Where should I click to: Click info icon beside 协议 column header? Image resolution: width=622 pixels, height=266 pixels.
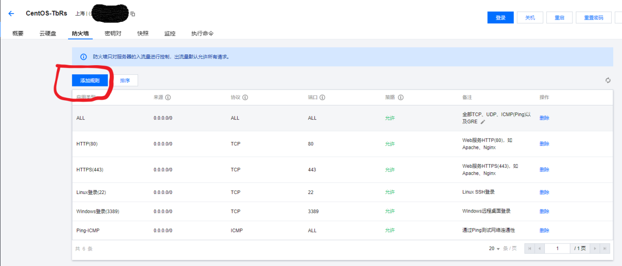point(245,97)
